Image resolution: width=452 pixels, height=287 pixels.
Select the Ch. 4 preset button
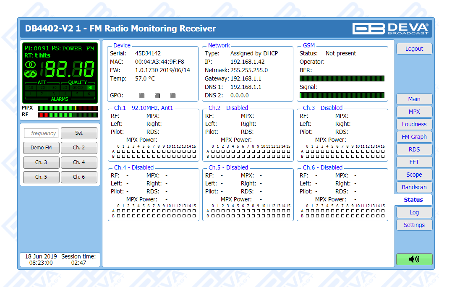pyautogui.click(x=79, y=162)
